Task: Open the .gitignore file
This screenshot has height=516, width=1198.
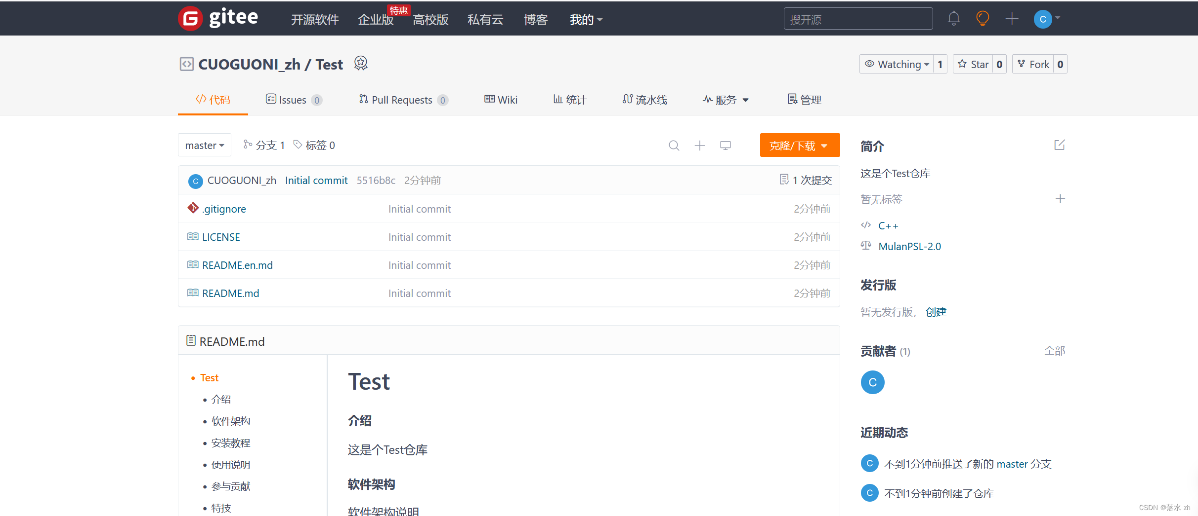Action: point(224,209)
